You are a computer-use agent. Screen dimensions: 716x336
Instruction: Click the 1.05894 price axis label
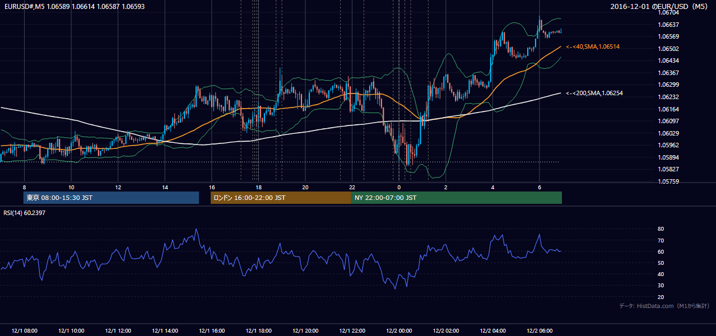click(x=669, y=157)
